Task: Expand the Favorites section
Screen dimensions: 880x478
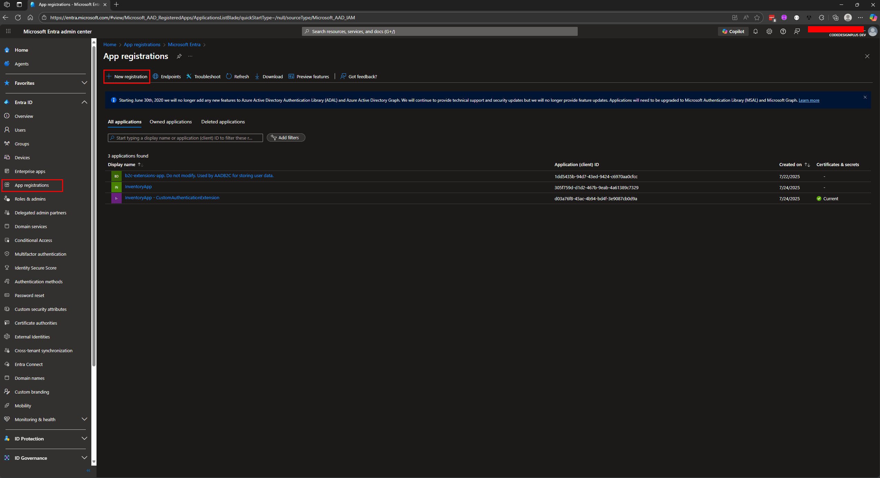Action: [45, 83]
